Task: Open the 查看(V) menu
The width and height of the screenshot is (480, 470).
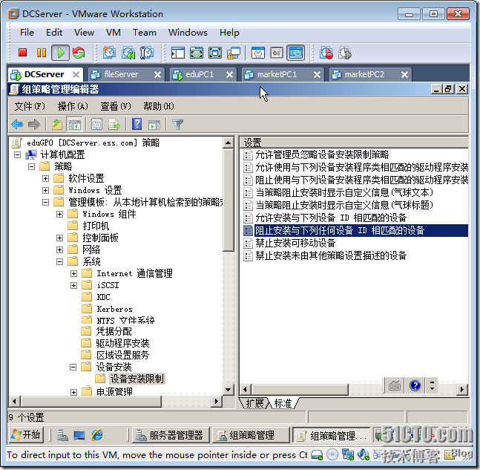Action: click(116, 106)
